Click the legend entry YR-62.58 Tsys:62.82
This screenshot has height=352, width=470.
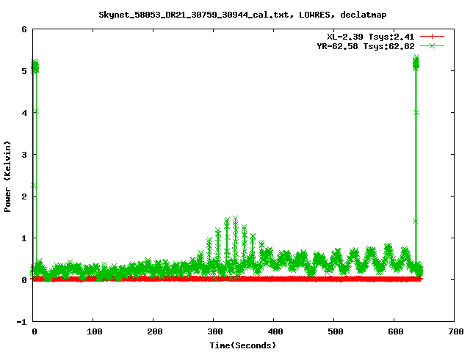366,46
